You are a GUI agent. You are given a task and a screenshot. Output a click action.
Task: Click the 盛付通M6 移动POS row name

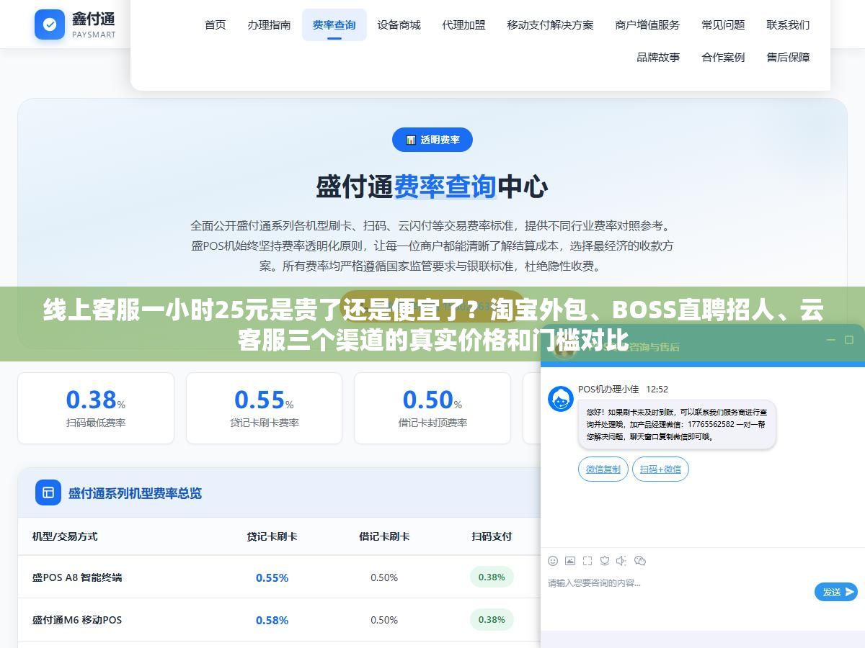pyautogui.click(x=77, y=620)
